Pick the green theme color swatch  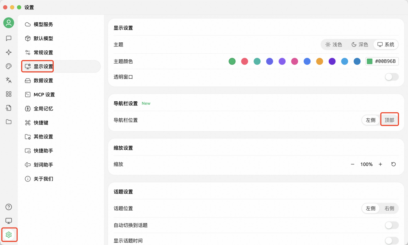point(232,61)
